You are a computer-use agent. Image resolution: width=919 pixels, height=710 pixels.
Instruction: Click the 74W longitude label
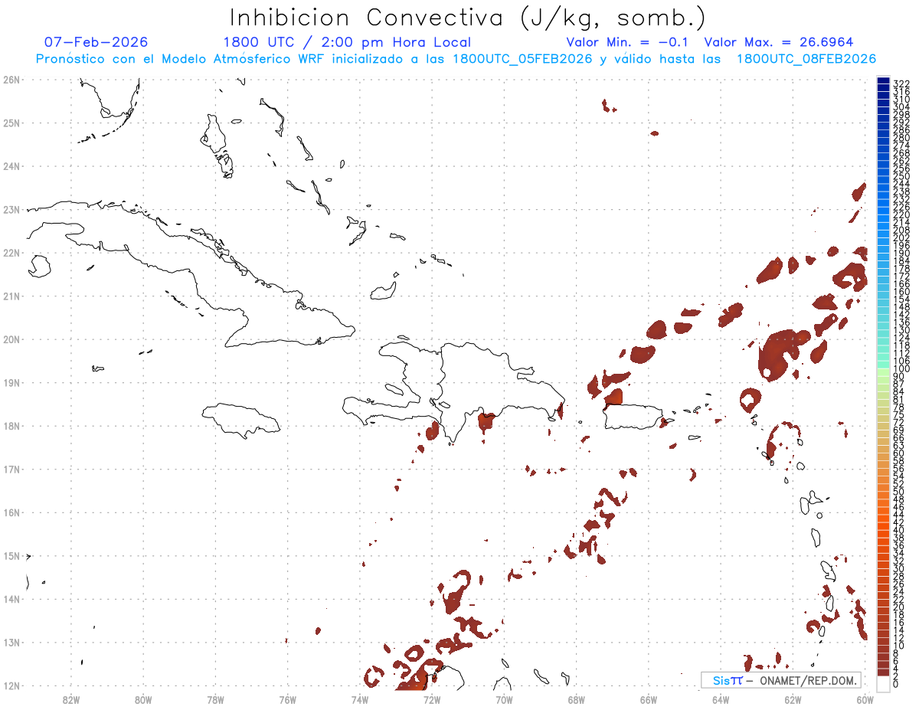coord(359,699)
